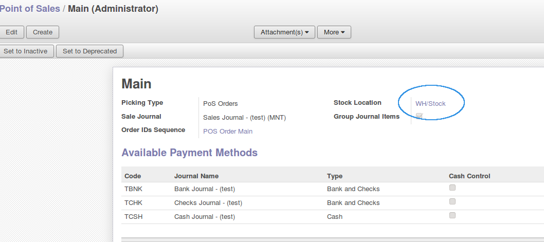Click the Stock Location label
This screenshot has height=242, width=544.
357,103
